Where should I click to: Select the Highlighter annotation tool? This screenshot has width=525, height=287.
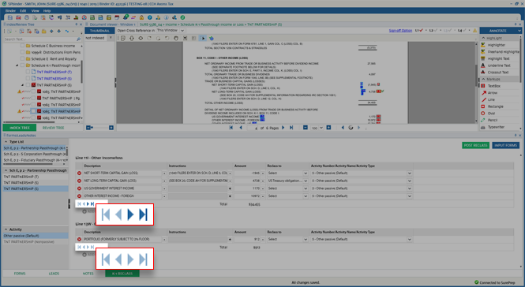coord(497,45)
